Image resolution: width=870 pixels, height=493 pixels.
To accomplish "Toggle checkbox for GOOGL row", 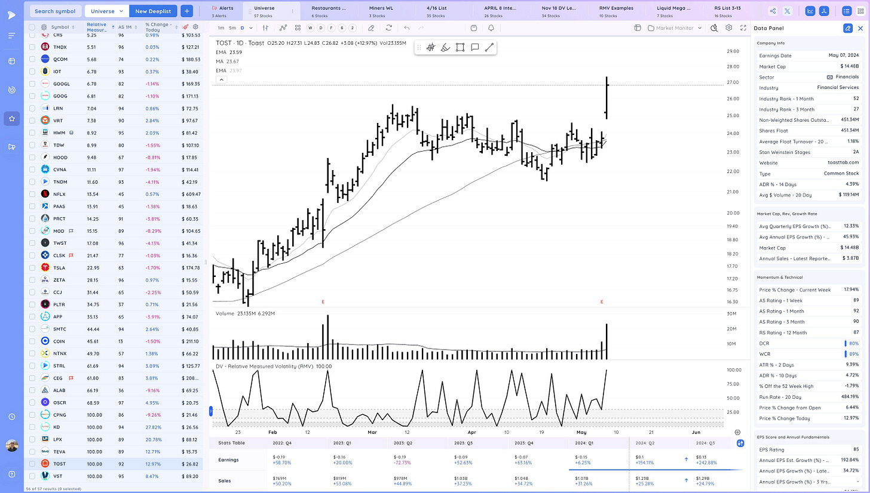I will click(32, 84).
